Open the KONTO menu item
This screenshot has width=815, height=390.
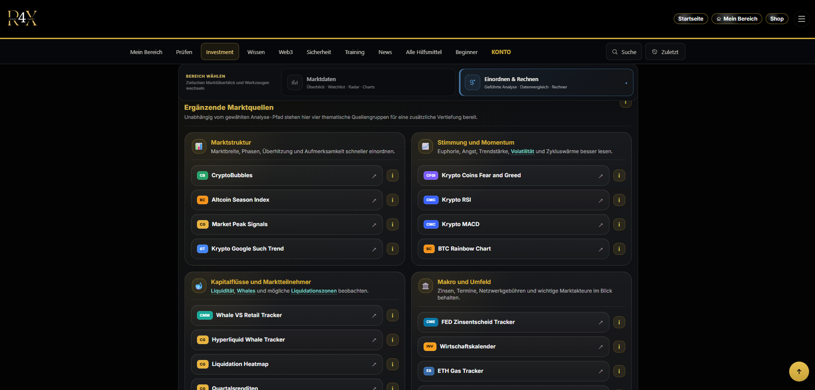coord(501,52)
